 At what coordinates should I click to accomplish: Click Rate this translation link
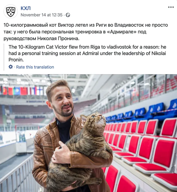click(35, 67)
